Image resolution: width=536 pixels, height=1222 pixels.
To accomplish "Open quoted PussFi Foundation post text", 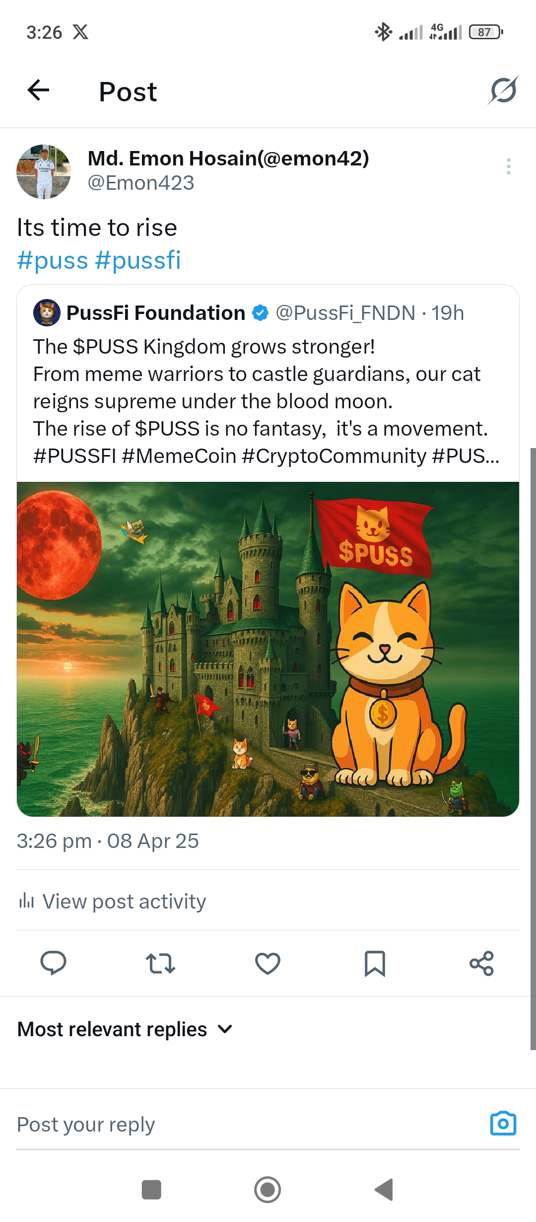I will pyautogui.click(x=267, y=401).
